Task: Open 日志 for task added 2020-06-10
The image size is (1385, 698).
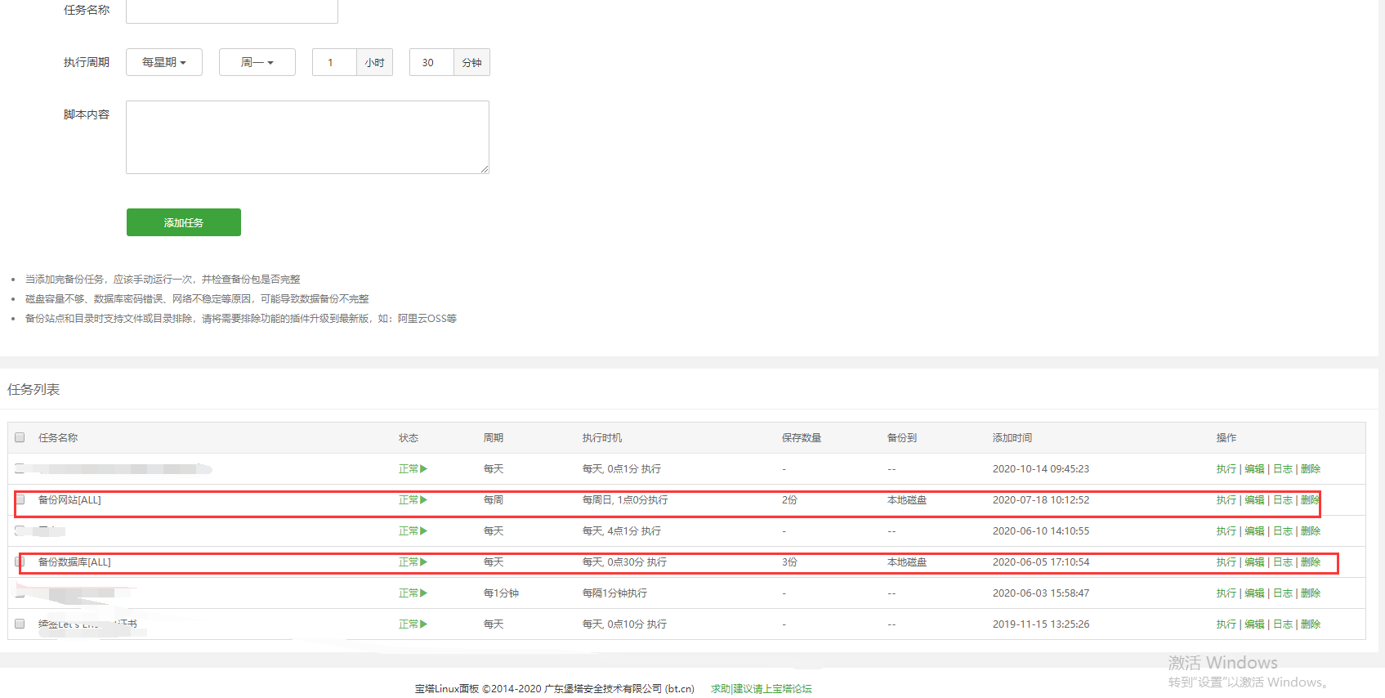Action: 1283,531
